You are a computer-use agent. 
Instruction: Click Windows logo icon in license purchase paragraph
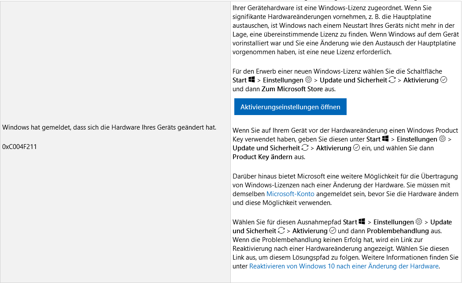251,80
